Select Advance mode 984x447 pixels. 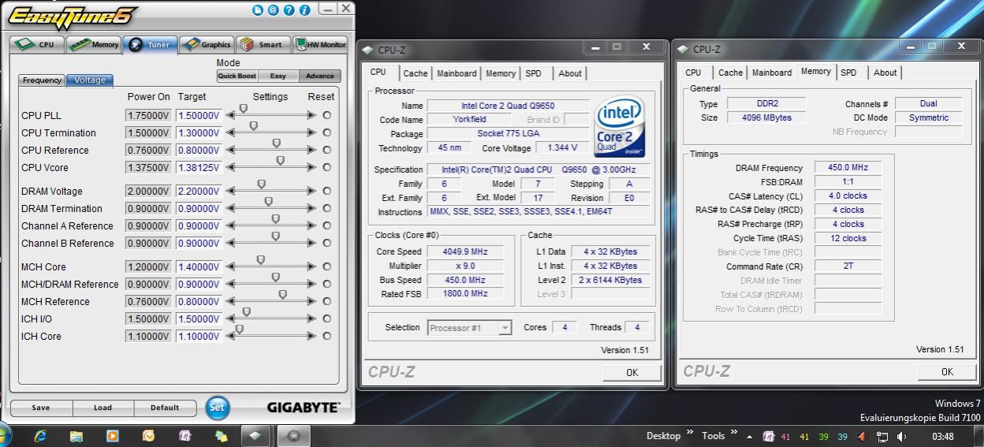tap(319, 76)
